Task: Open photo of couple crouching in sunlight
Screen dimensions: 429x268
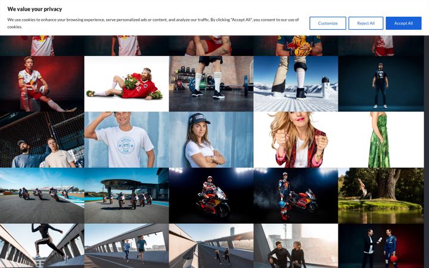Action: [x=296, y=246]
